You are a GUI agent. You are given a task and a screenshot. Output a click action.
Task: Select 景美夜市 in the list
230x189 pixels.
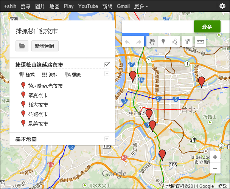(x=38, y=124)
